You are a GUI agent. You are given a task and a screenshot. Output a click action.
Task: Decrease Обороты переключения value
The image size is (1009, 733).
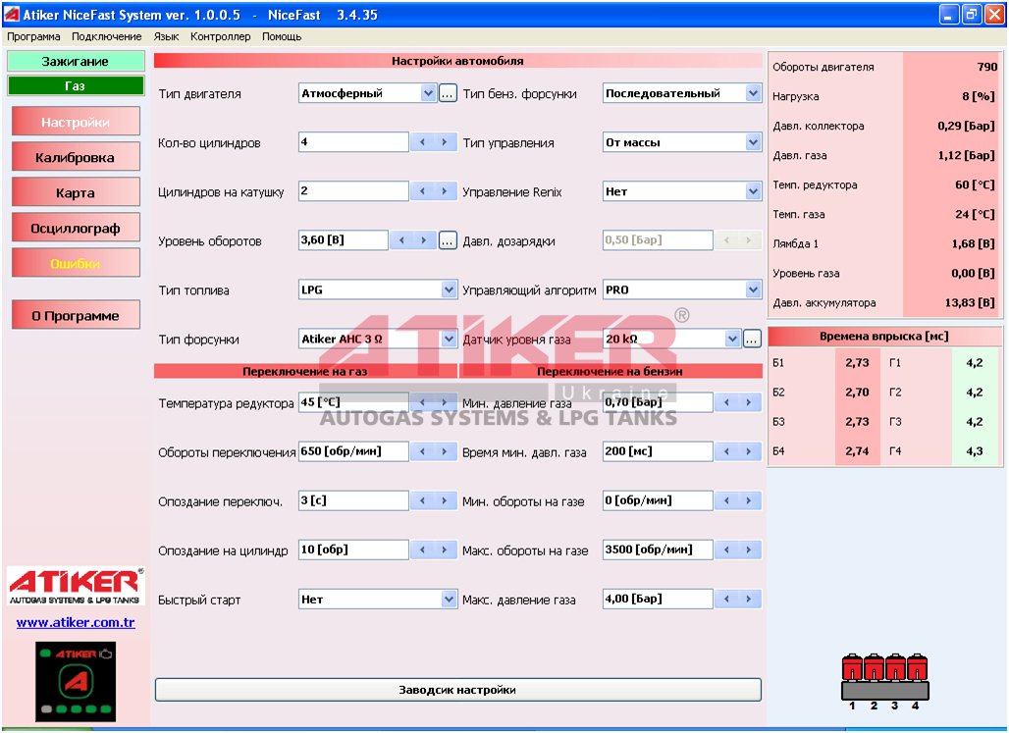tap(422, 451)
